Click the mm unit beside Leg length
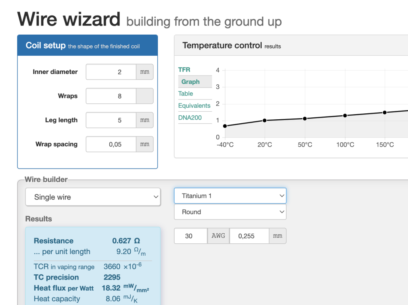 tap(145, 120)
